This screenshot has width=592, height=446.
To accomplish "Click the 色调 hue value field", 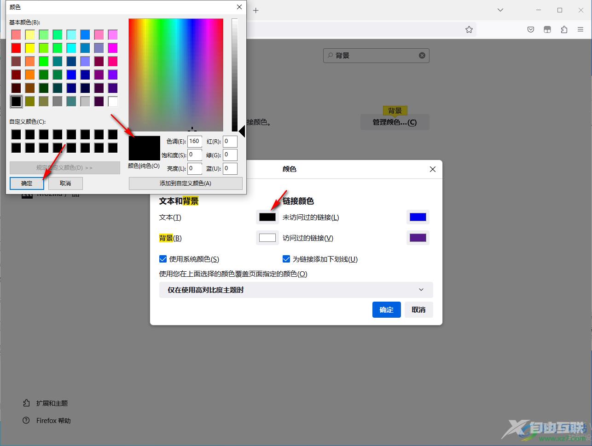I will coord(195,141).
